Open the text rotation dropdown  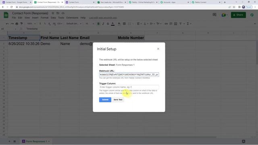pyautogui.click(x=159, y=24)
